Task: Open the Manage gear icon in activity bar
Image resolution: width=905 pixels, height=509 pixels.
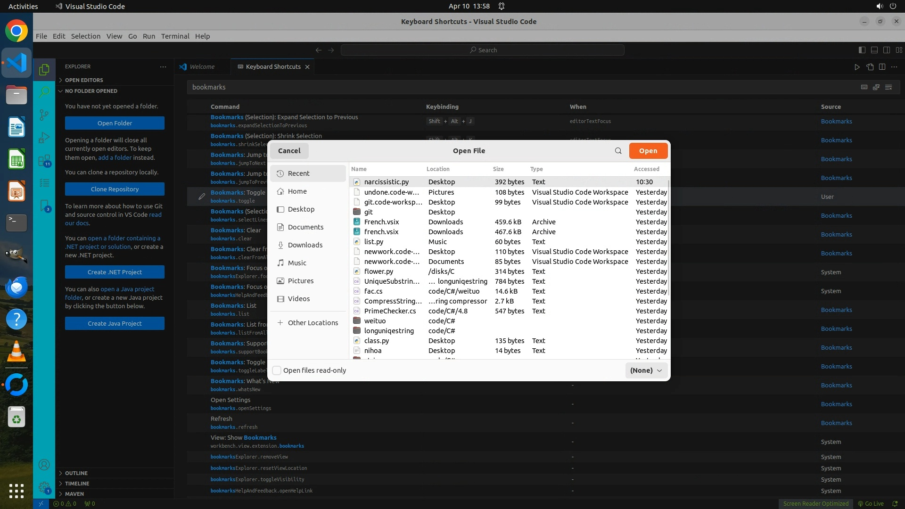Action: [x=44, y=487]
